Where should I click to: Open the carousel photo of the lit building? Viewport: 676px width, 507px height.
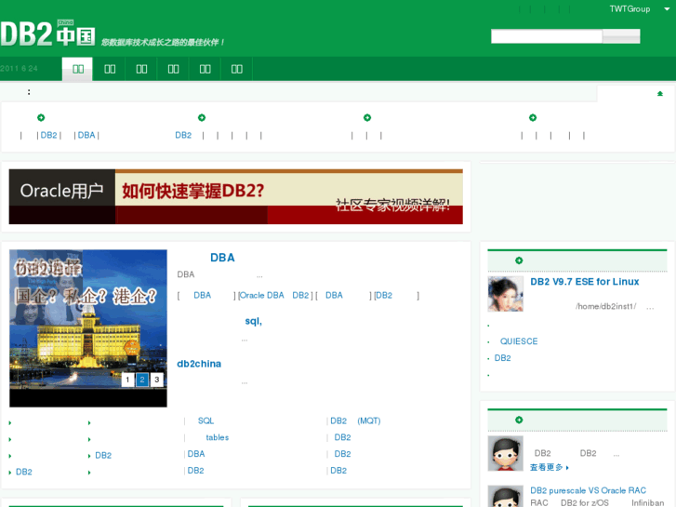tap(88, 328)
